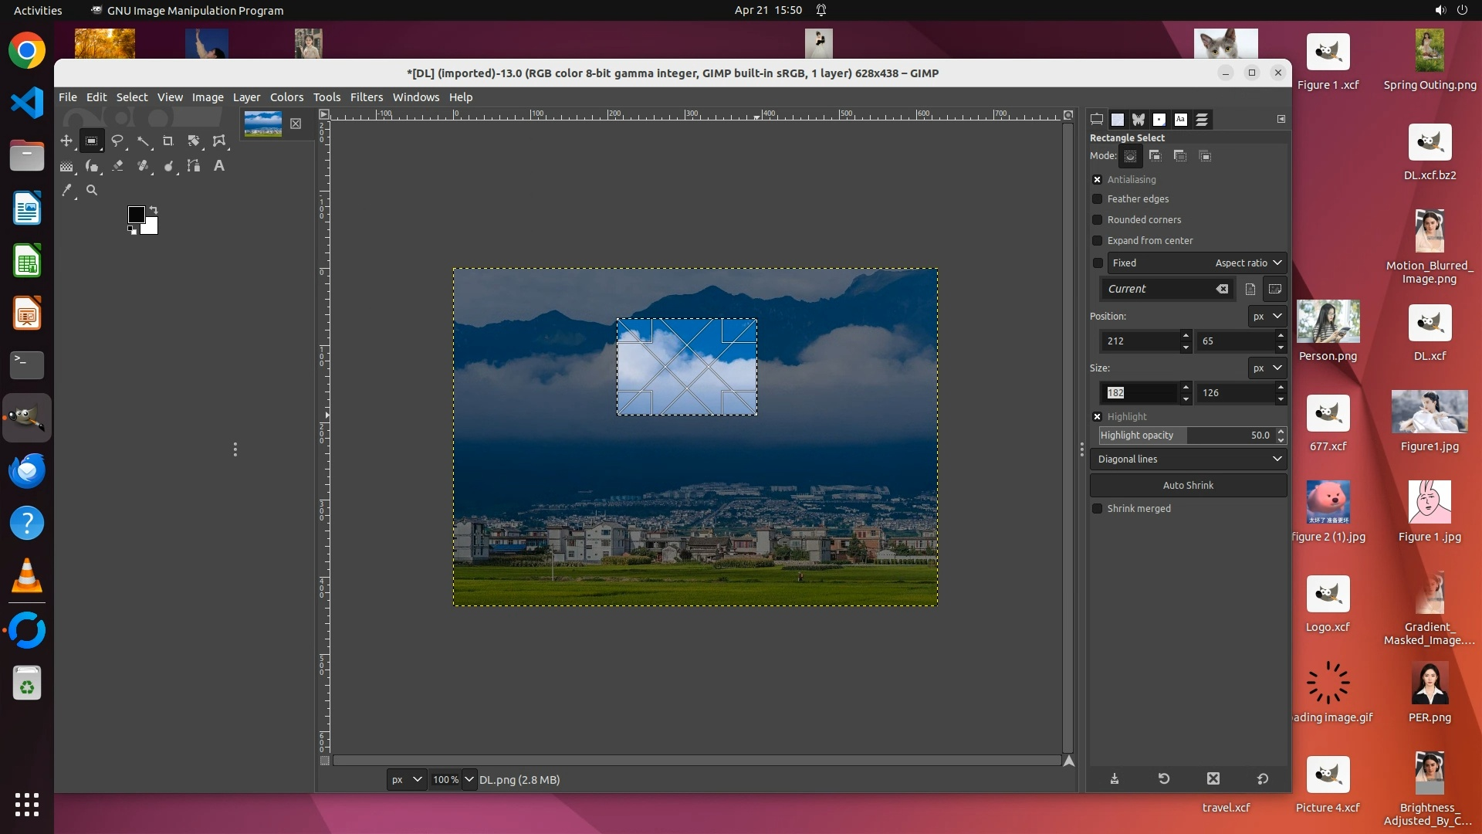Select the Fuzzy Select magic wand
Screen dimensions: 1482x834
click(x=143, y=141)
